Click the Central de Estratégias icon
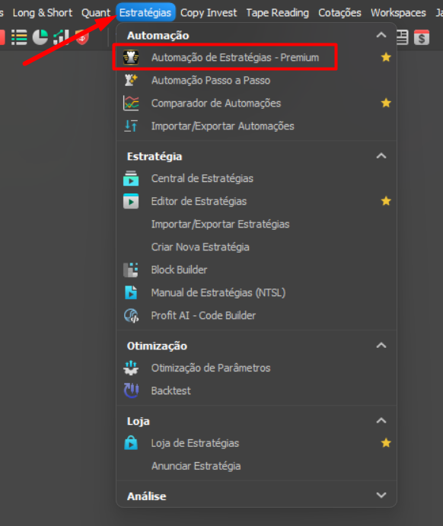This screenshot has height=526, width=443. click(131, 178)
